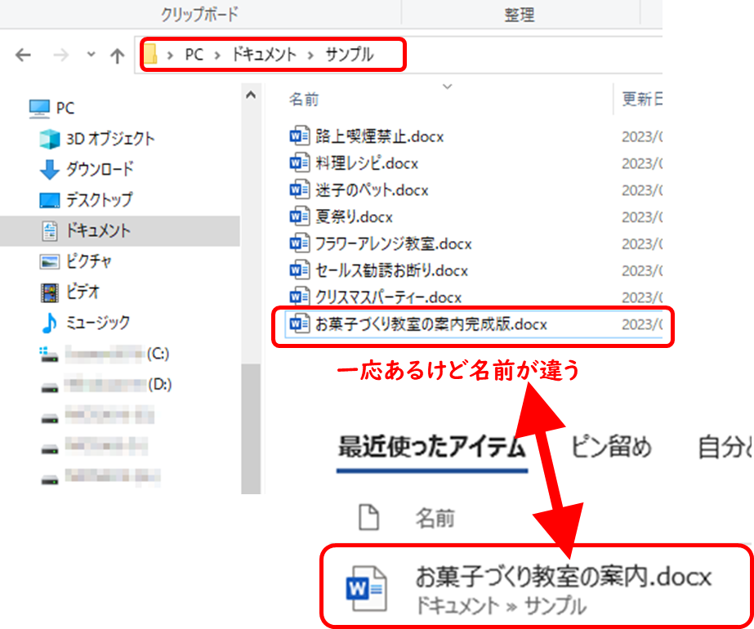Click the desktop icon in sidebar

click(50, 200)
